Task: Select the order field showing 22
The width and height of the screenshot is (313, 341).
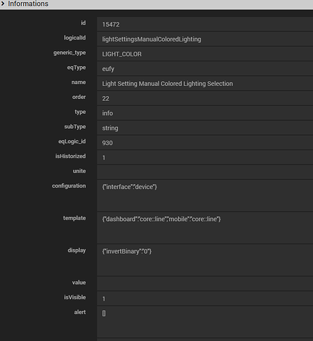Action: (x=205, y=98)
